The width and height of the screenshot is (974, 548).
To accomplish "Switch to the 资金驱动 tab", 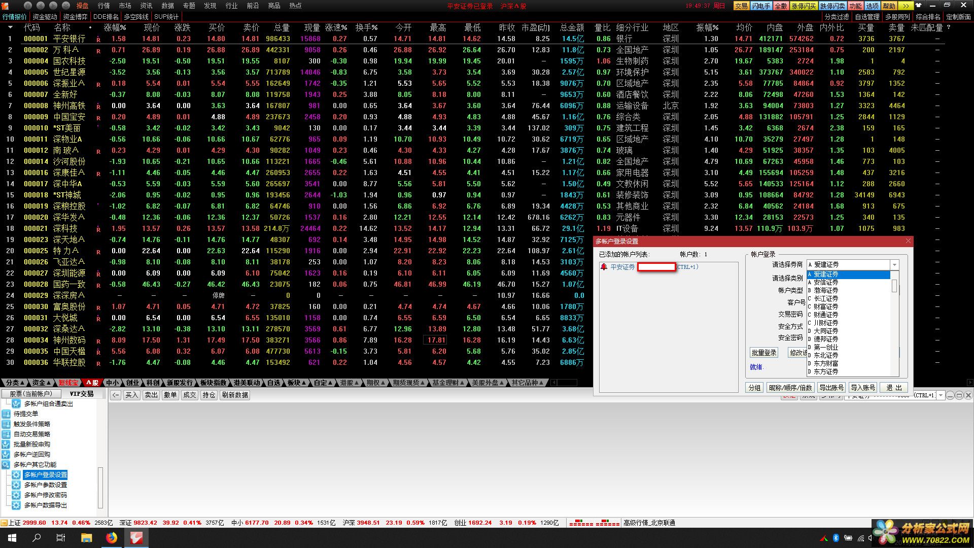I will pos(45,17).
